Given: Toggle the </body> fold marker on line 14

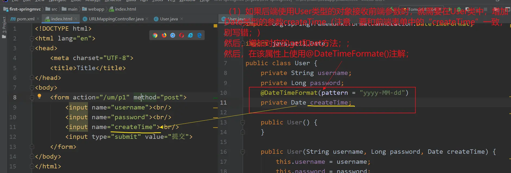Looking at the screenshot, I should 32,156.
